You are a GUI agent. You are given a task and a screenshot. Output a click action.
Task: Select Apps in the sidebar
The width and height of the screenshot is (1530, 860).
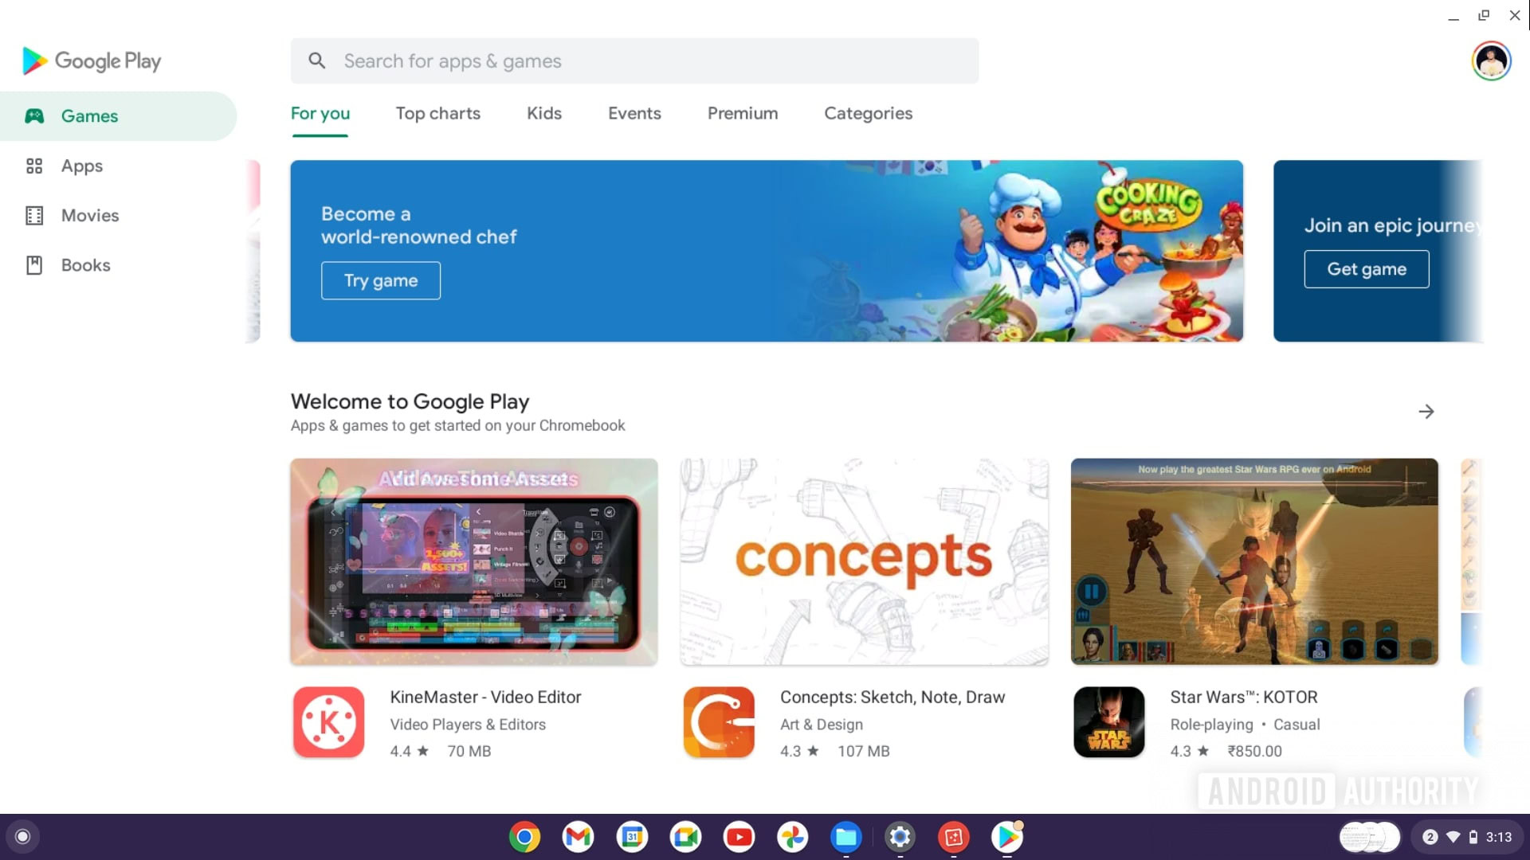(81, 166)
